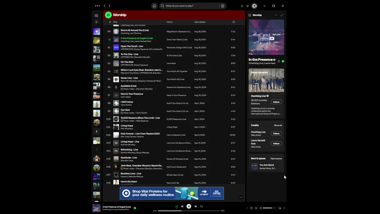
Task: Open Friend Activity icon
Action: pyautogui.click(x=248, y=6)
